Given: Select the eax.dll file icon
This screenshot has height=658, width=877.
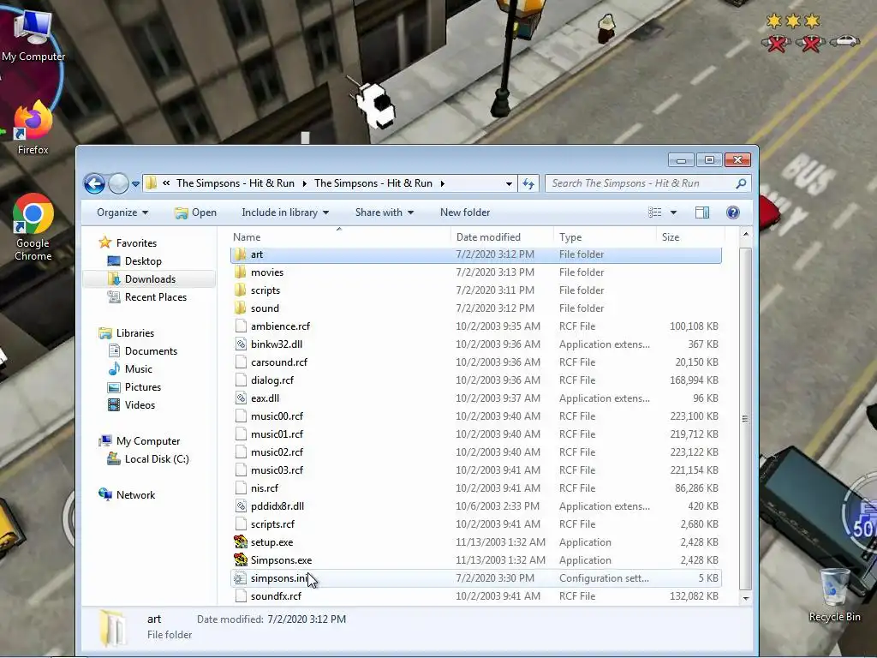Looking at the screenshot, I should click(241, 398).
